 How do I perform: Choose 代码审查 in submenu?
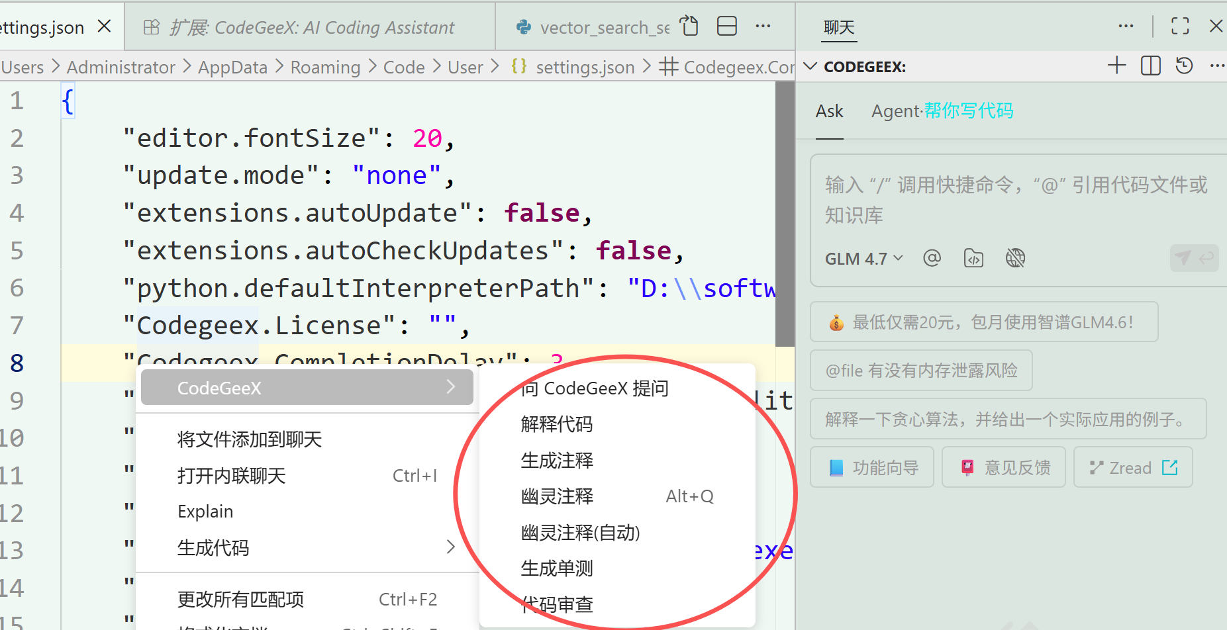(x=617, y=604)
